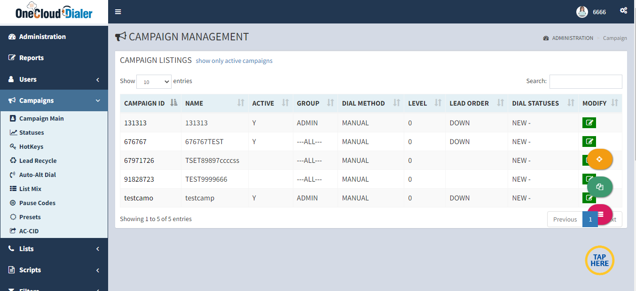Click inside the Search field

pyautogui.click(x=585, y=81)
